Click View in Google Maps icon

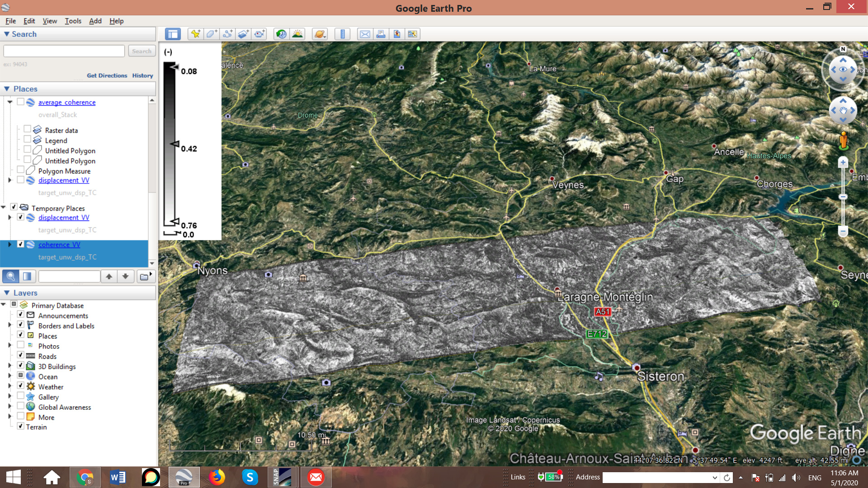coord(412,34)
